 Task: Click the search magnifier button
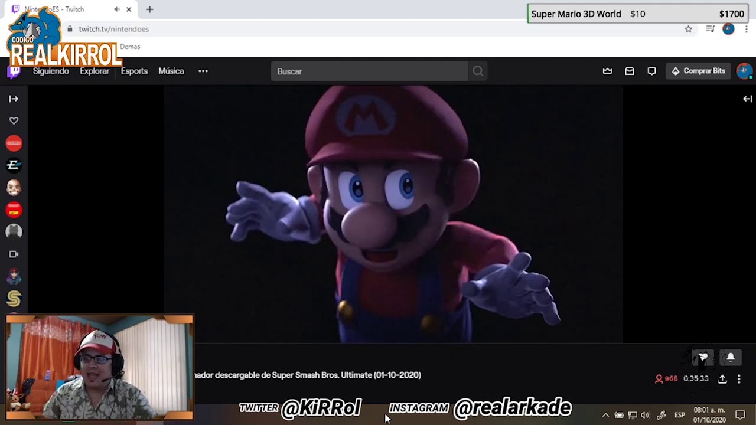click(477, 71)
